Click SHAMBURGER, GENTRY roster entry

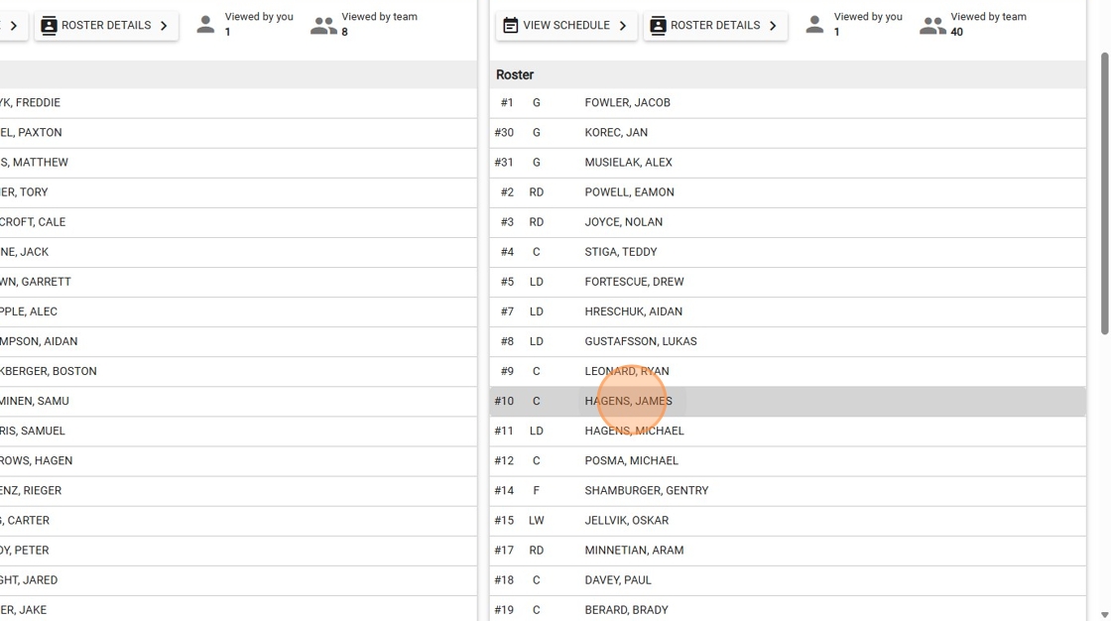pos(646,490)
